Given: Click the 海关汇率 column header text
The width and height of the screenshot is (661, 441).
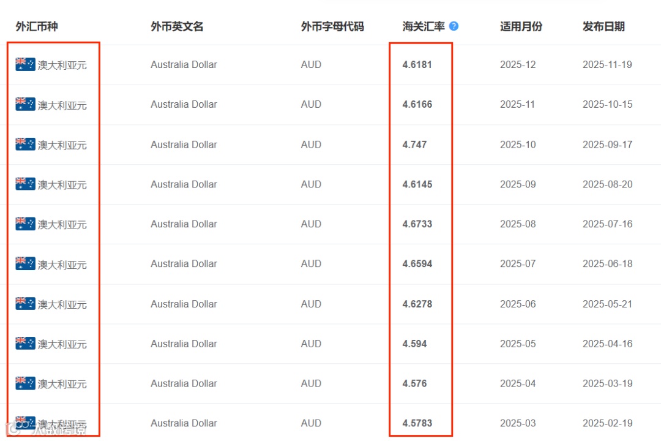Looking at the screenshot, I should click(x=424, y=26).
